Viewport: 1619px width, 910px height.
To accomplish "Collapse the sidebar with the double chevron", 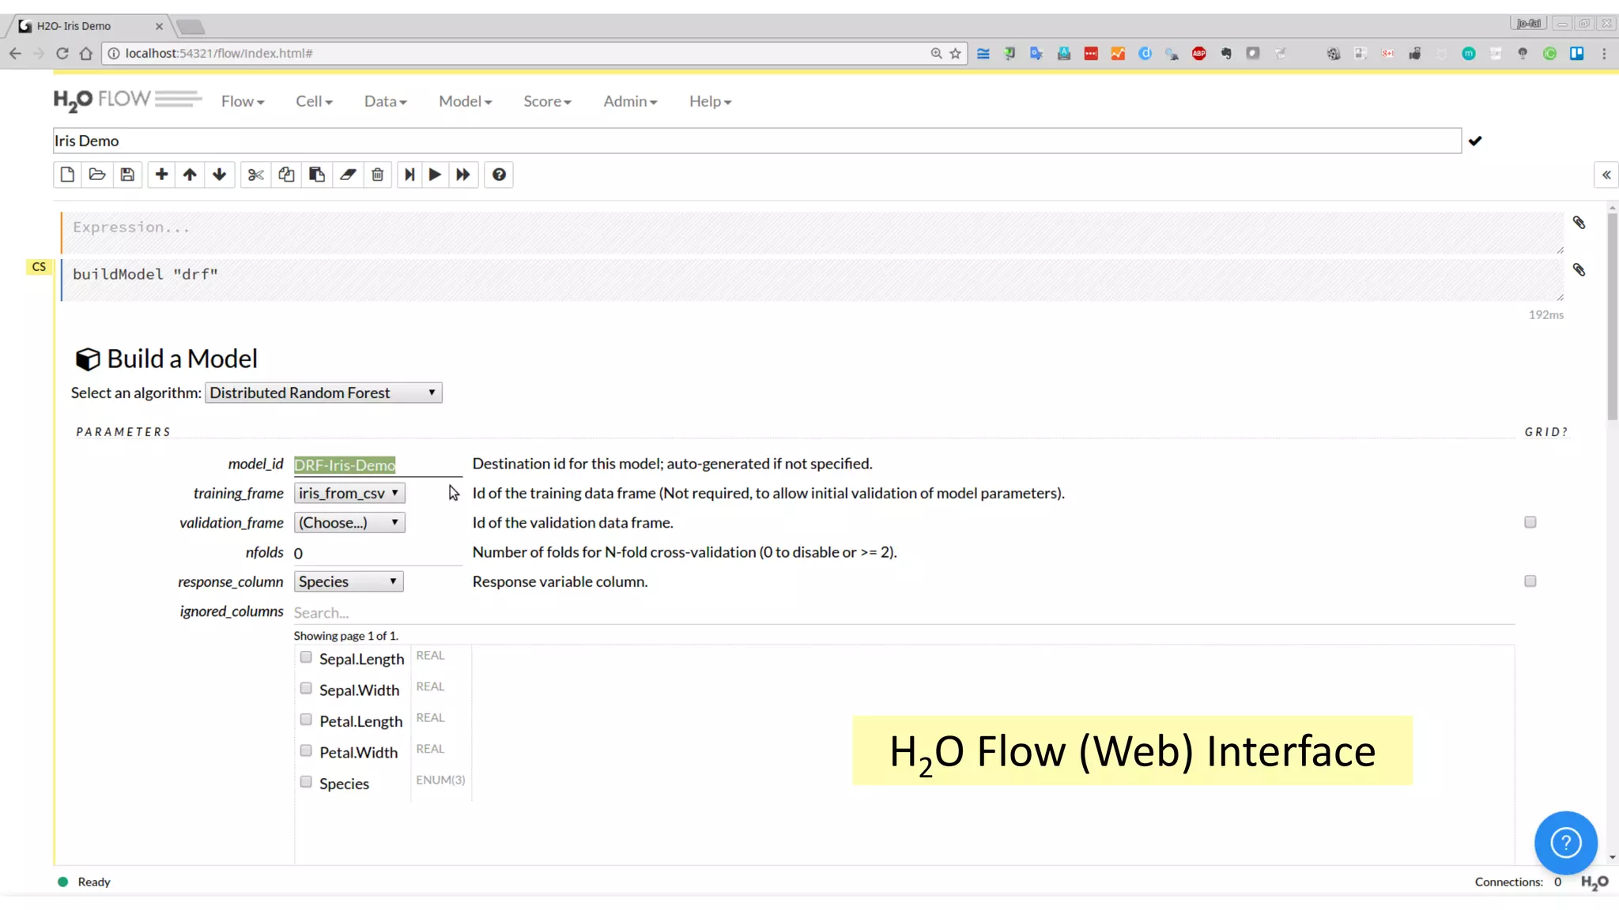I will [1606, 175].
